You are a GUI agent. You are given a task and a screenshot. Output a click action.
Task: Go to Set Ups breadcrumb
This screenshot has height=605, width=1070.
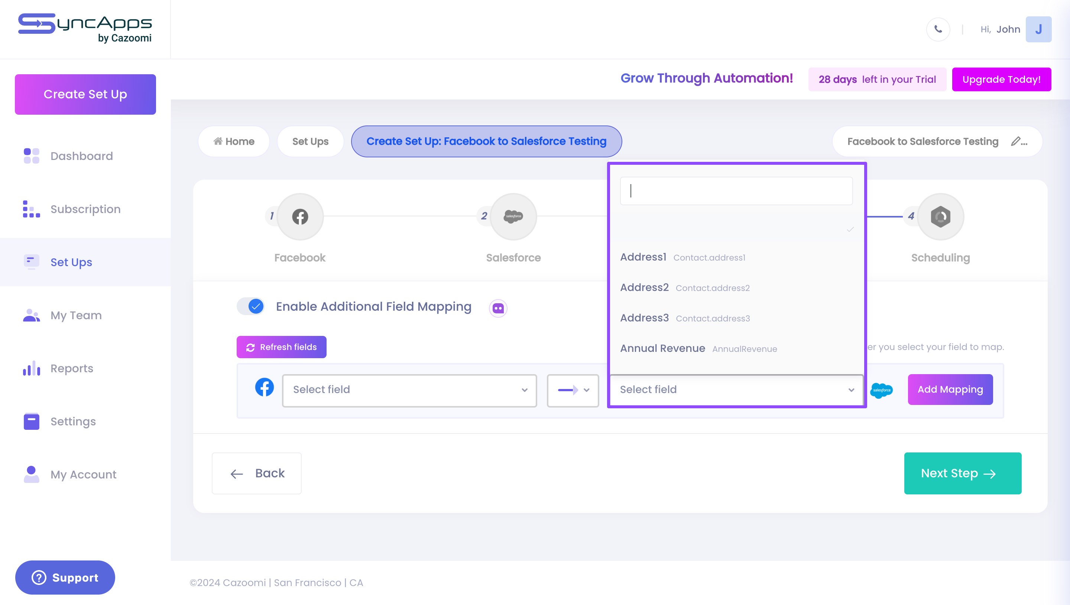tap(310, 141)
